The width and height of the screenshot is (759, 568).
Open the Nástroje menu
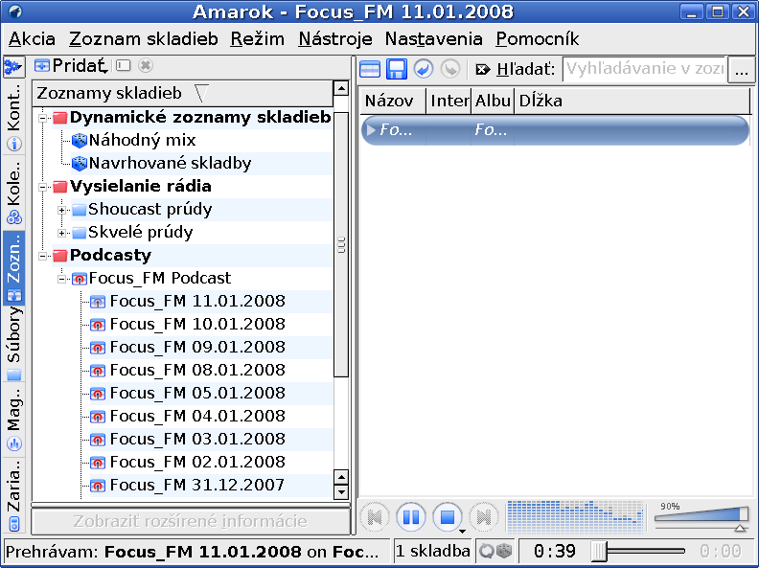335,38
